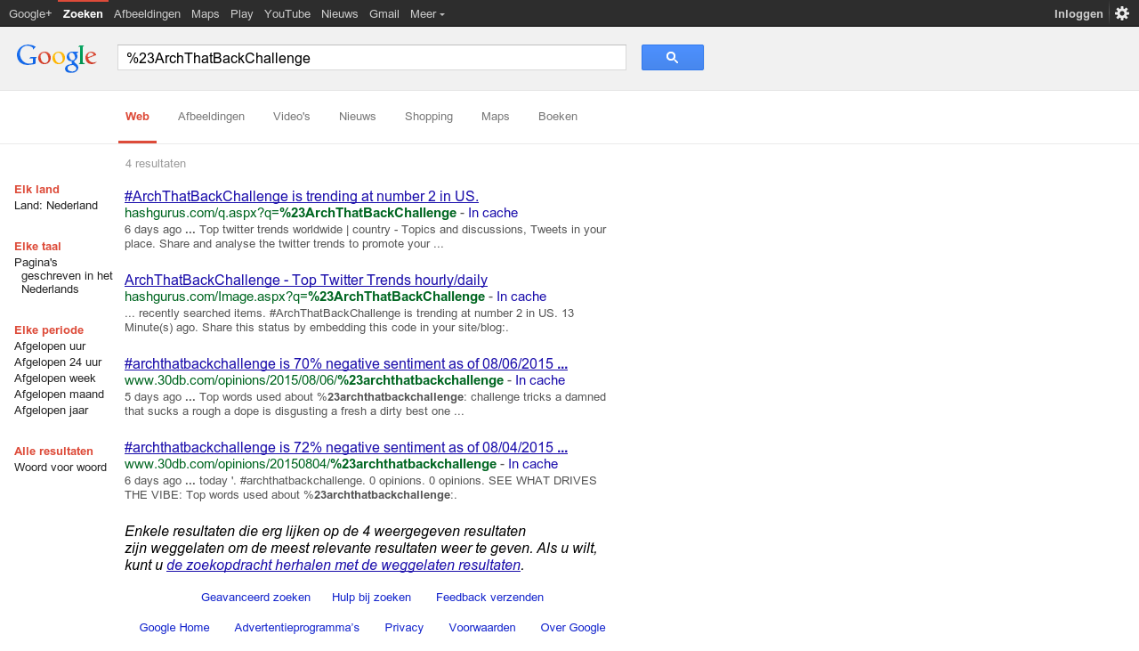Expand the Meer dropdown in top bar

point(427,13)
